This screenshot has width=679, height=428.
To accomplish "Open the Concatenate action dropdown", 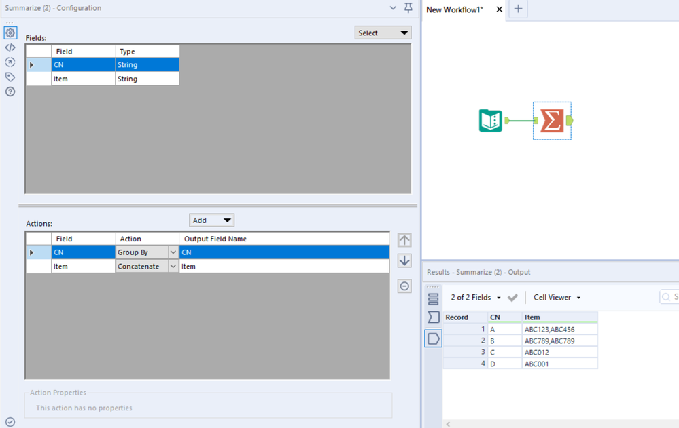I will (x=173, y=267).
